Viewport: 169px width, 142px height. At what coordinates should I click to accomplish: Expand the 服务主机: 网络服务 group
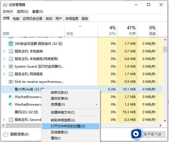click(x=4, y=74)
